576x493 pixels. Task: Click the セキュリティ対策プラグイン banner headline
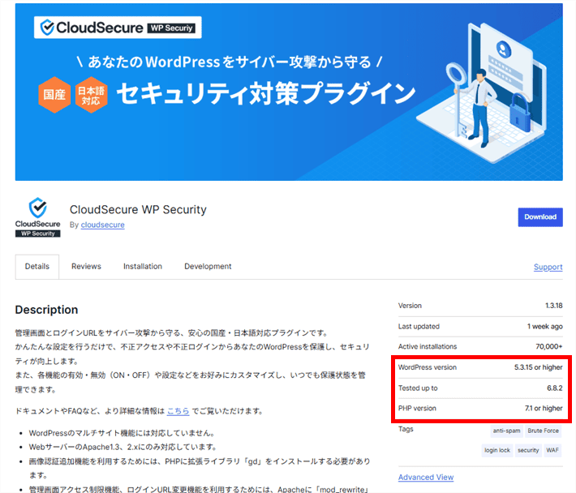coord(266,93)
